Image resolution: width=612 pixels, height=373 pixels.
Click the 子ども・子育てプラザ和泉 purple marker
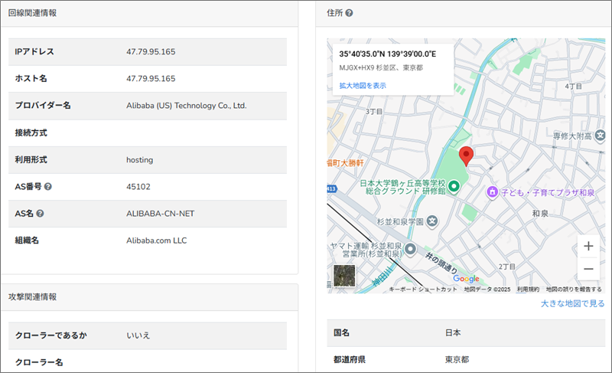click(x=492, y=191)
